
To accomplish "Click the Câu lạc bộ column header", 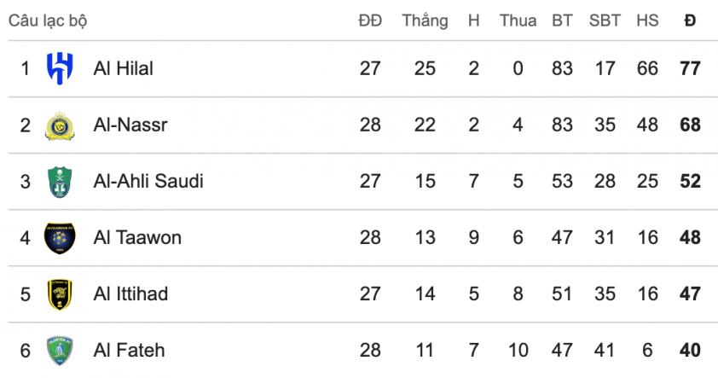I will (48, 21).
